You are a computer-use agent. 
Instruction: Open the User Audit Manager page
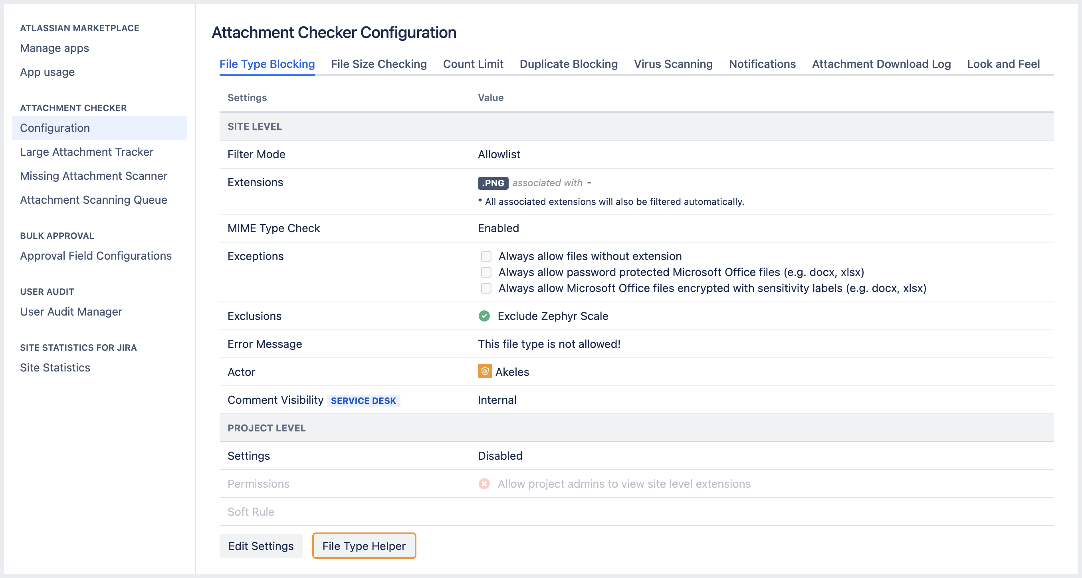pos(71,312)
